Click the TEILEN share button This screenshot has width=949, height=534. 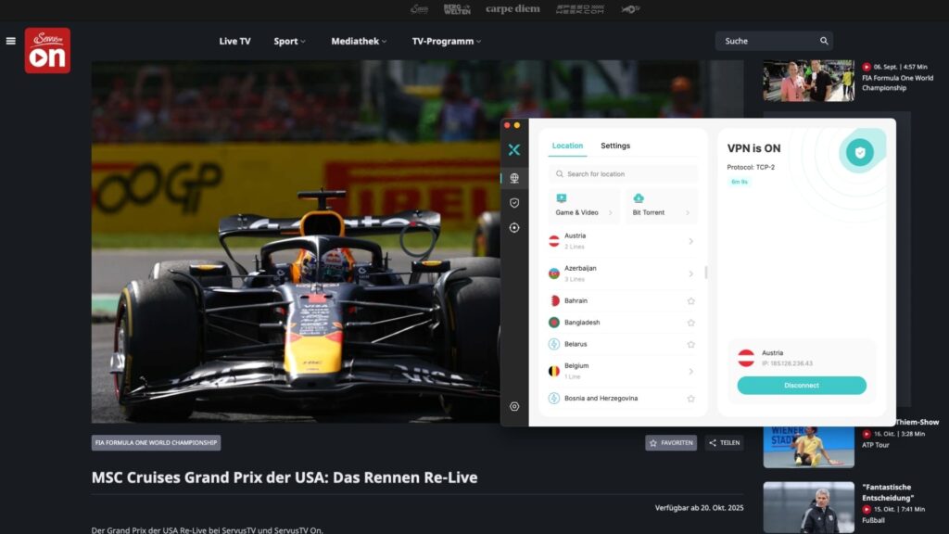tap(724, 442)
